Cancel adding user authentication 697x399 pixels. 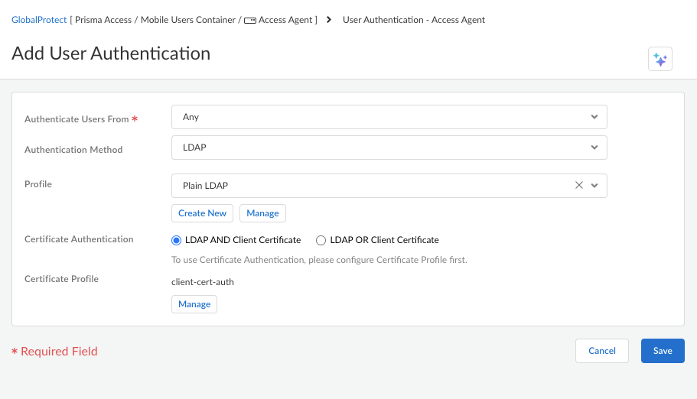[601, 351]
